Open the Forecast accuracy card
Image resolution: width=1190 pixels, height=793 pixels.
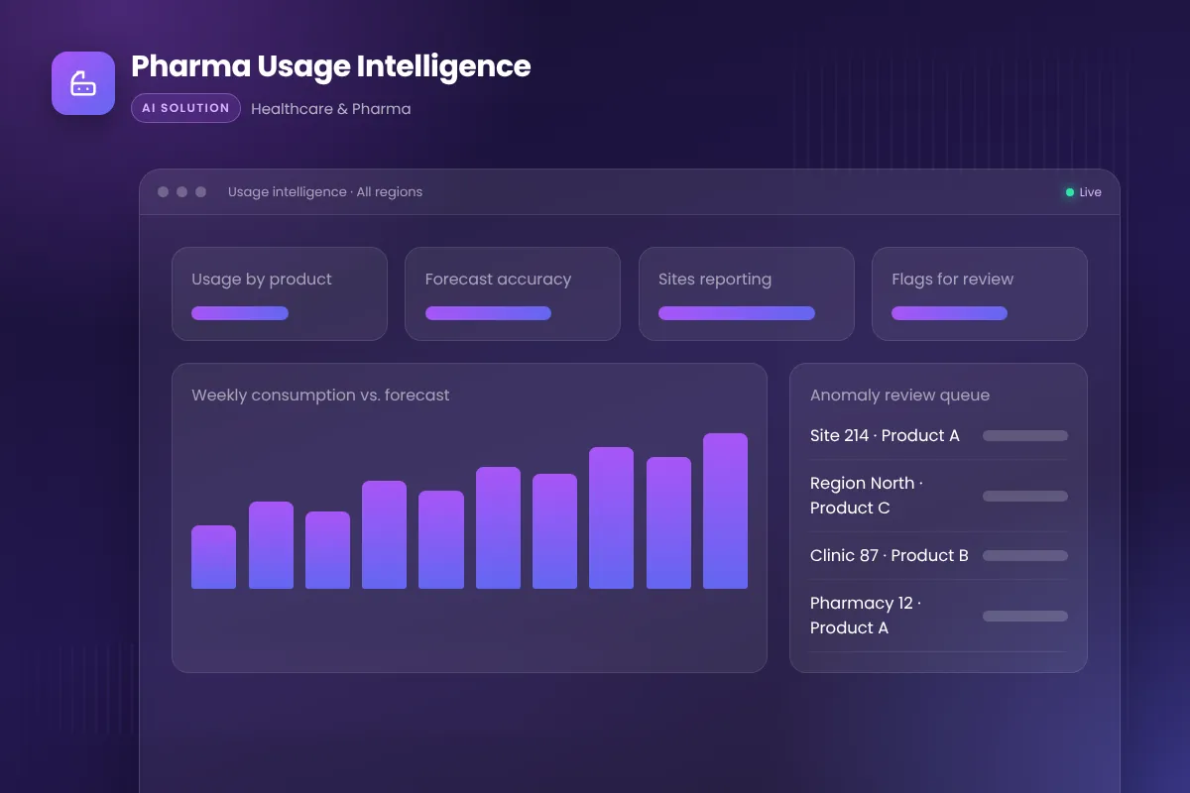point(513,293)
